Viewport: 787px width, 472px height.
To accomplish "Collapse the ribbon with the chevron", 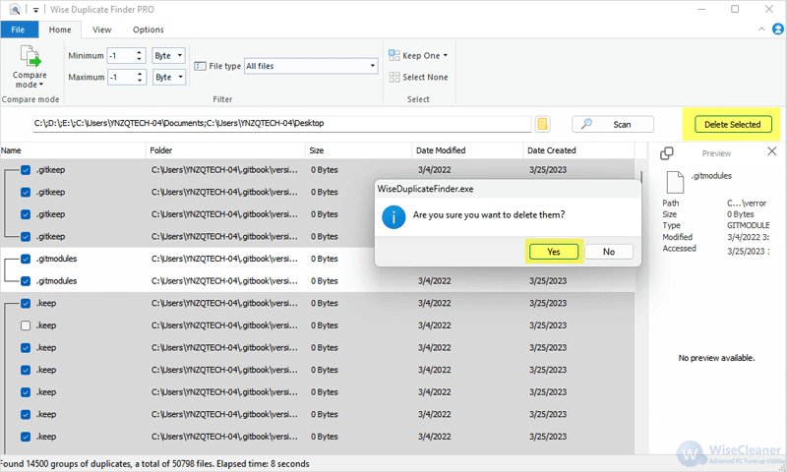I will pos(761,29).
